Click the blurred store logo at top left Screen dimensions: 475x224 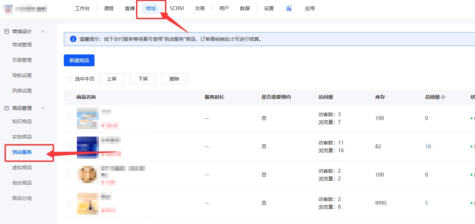(8, 9)
